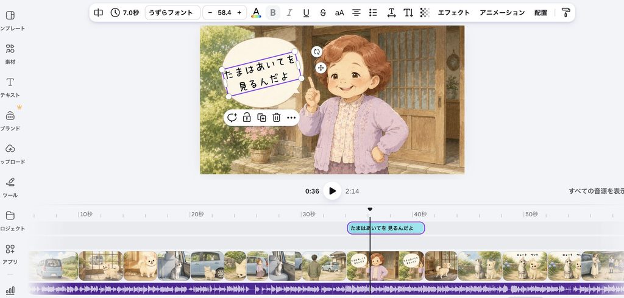Open the エフェクト menu

(453, 13)
